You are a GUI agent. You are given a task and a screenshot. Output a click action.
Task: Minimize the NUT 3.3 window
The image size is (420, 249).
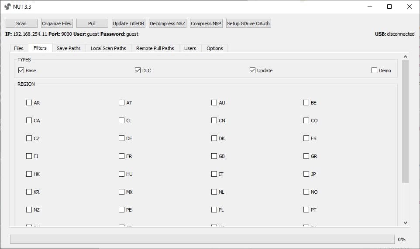pos(370,7)
